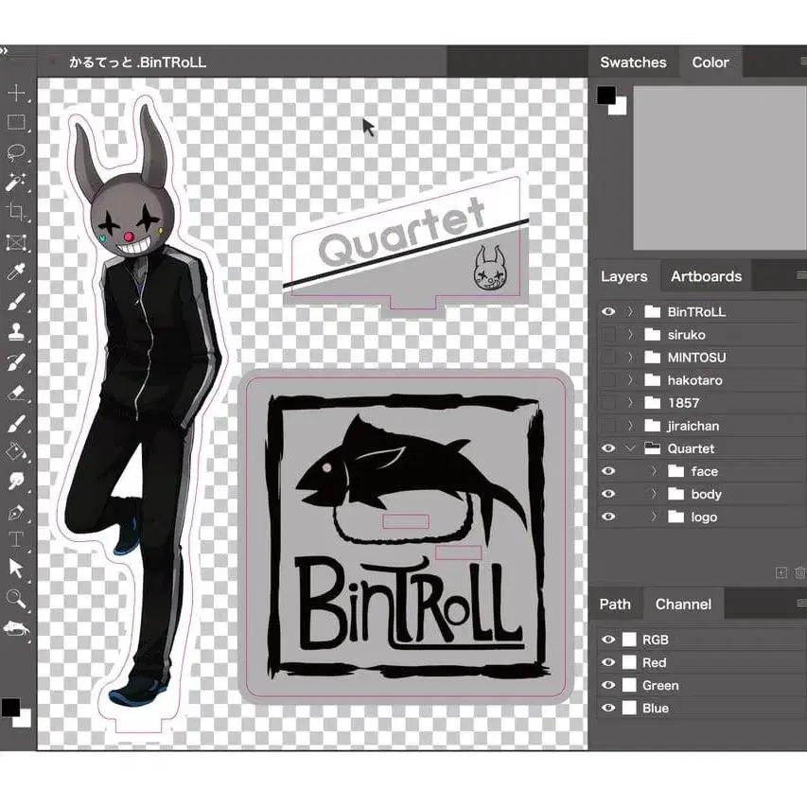Expand the siruko layer group
The height and width of the screenshot is (807, 807).
pyautogui.click(x=630, y=334)
